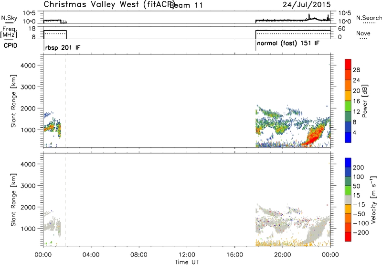Image resolution: width=382 pixels, height=265 pixels.
Task: Select the red bottom segment of Velocity bar
Action: click(x=348, y=237)
